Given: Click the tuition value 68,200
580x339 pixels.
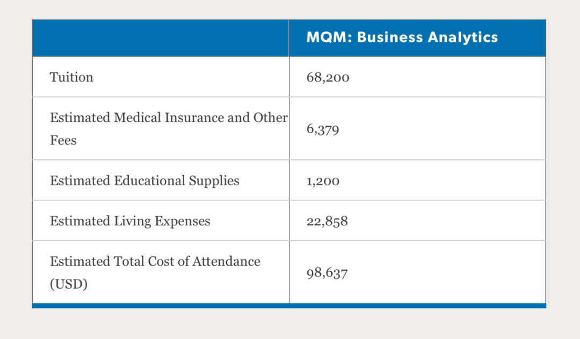Looking at the screenshot, I should point(328,77).
